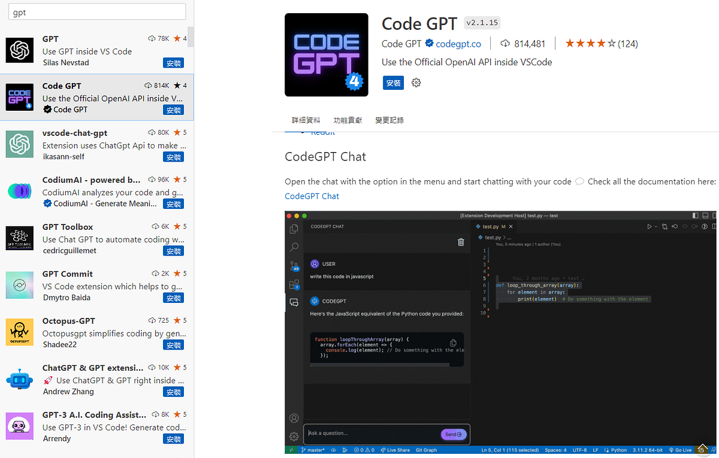Open the Extensions view icon with badge 1

tap(294, 284)
